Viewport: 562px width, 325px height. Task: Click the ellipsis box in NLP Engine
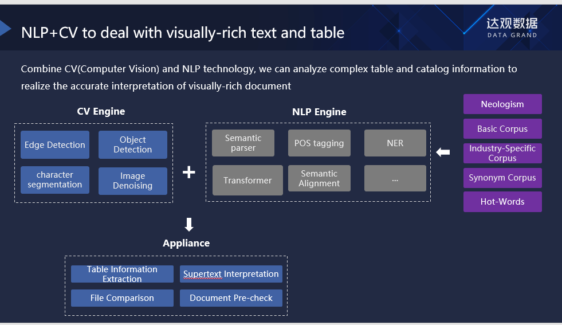[x=395, y=178]
